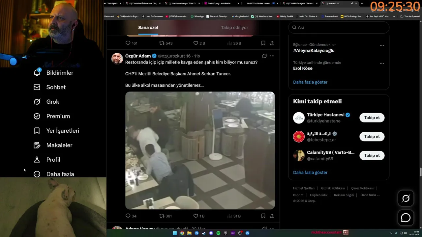Bookmark Özgür Adam's restaurant post
The image size is (422, 237).
click(263, 216)
